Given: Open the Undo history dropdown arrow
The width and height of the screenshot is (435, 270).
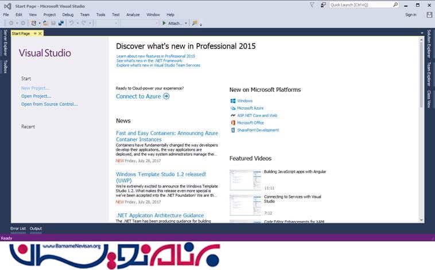Looking at the screenshot, I should coord(77,24).
